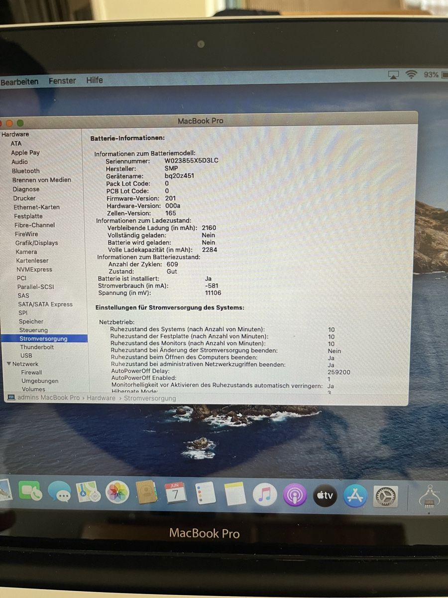Launch App Store from Dock

(x=355, y=496)
